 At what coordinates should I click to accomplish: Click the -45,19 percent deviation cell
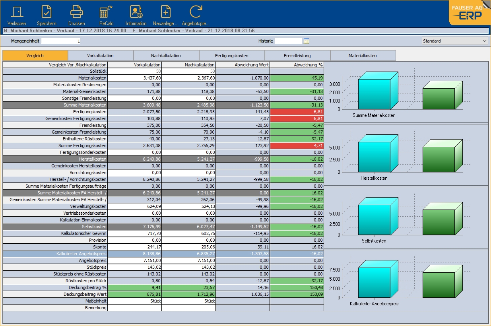(297, 78)
